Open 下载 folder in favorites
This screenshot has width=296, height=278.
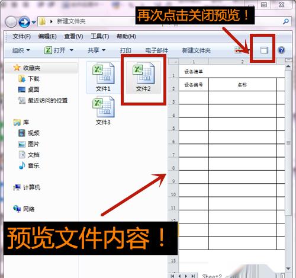click(29, 79)
